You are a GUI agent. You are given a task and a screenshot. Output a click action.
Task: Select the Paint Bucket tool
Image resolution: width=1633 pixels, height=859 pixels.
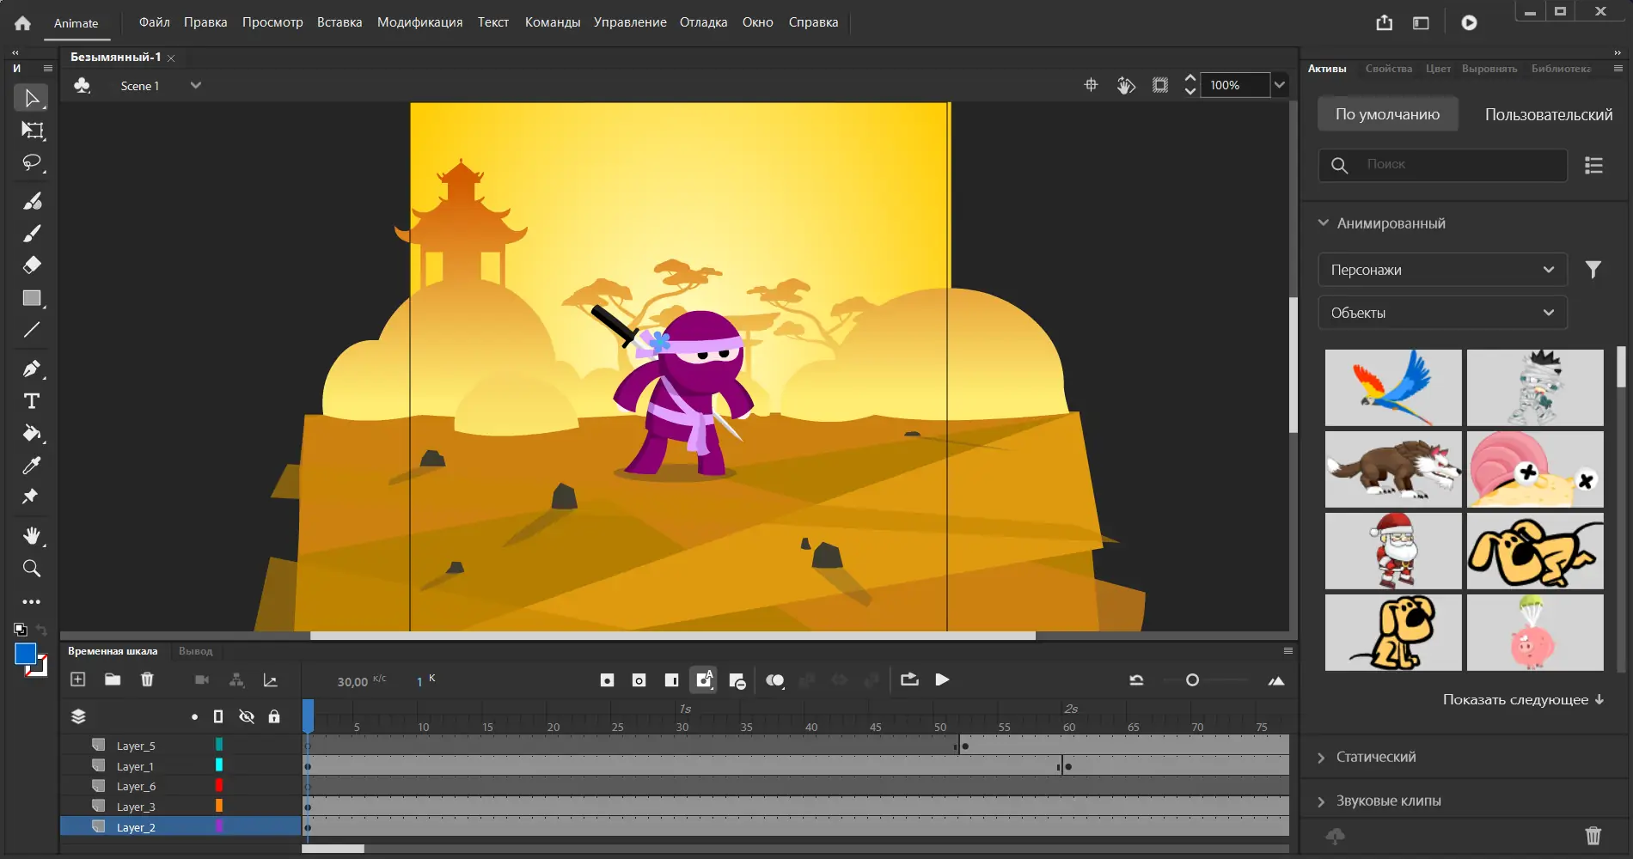32,433
